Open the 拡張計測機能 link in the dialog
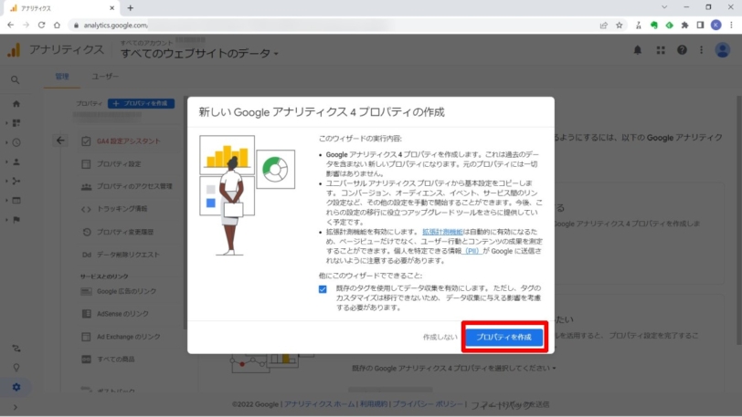This screenshot has width=742, height=417. [442, 232]
